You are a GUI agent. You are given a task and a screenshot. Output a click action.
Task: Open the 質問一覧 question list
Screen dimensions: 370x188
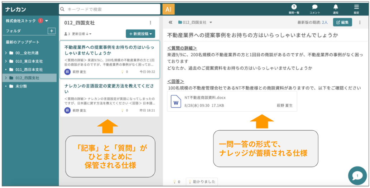click(294, 9)
